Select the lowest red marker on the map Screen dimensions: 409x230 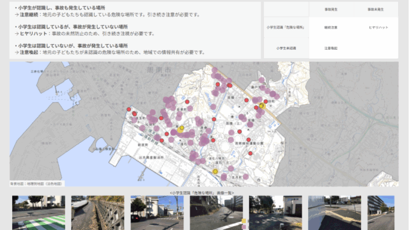point(251,153)
